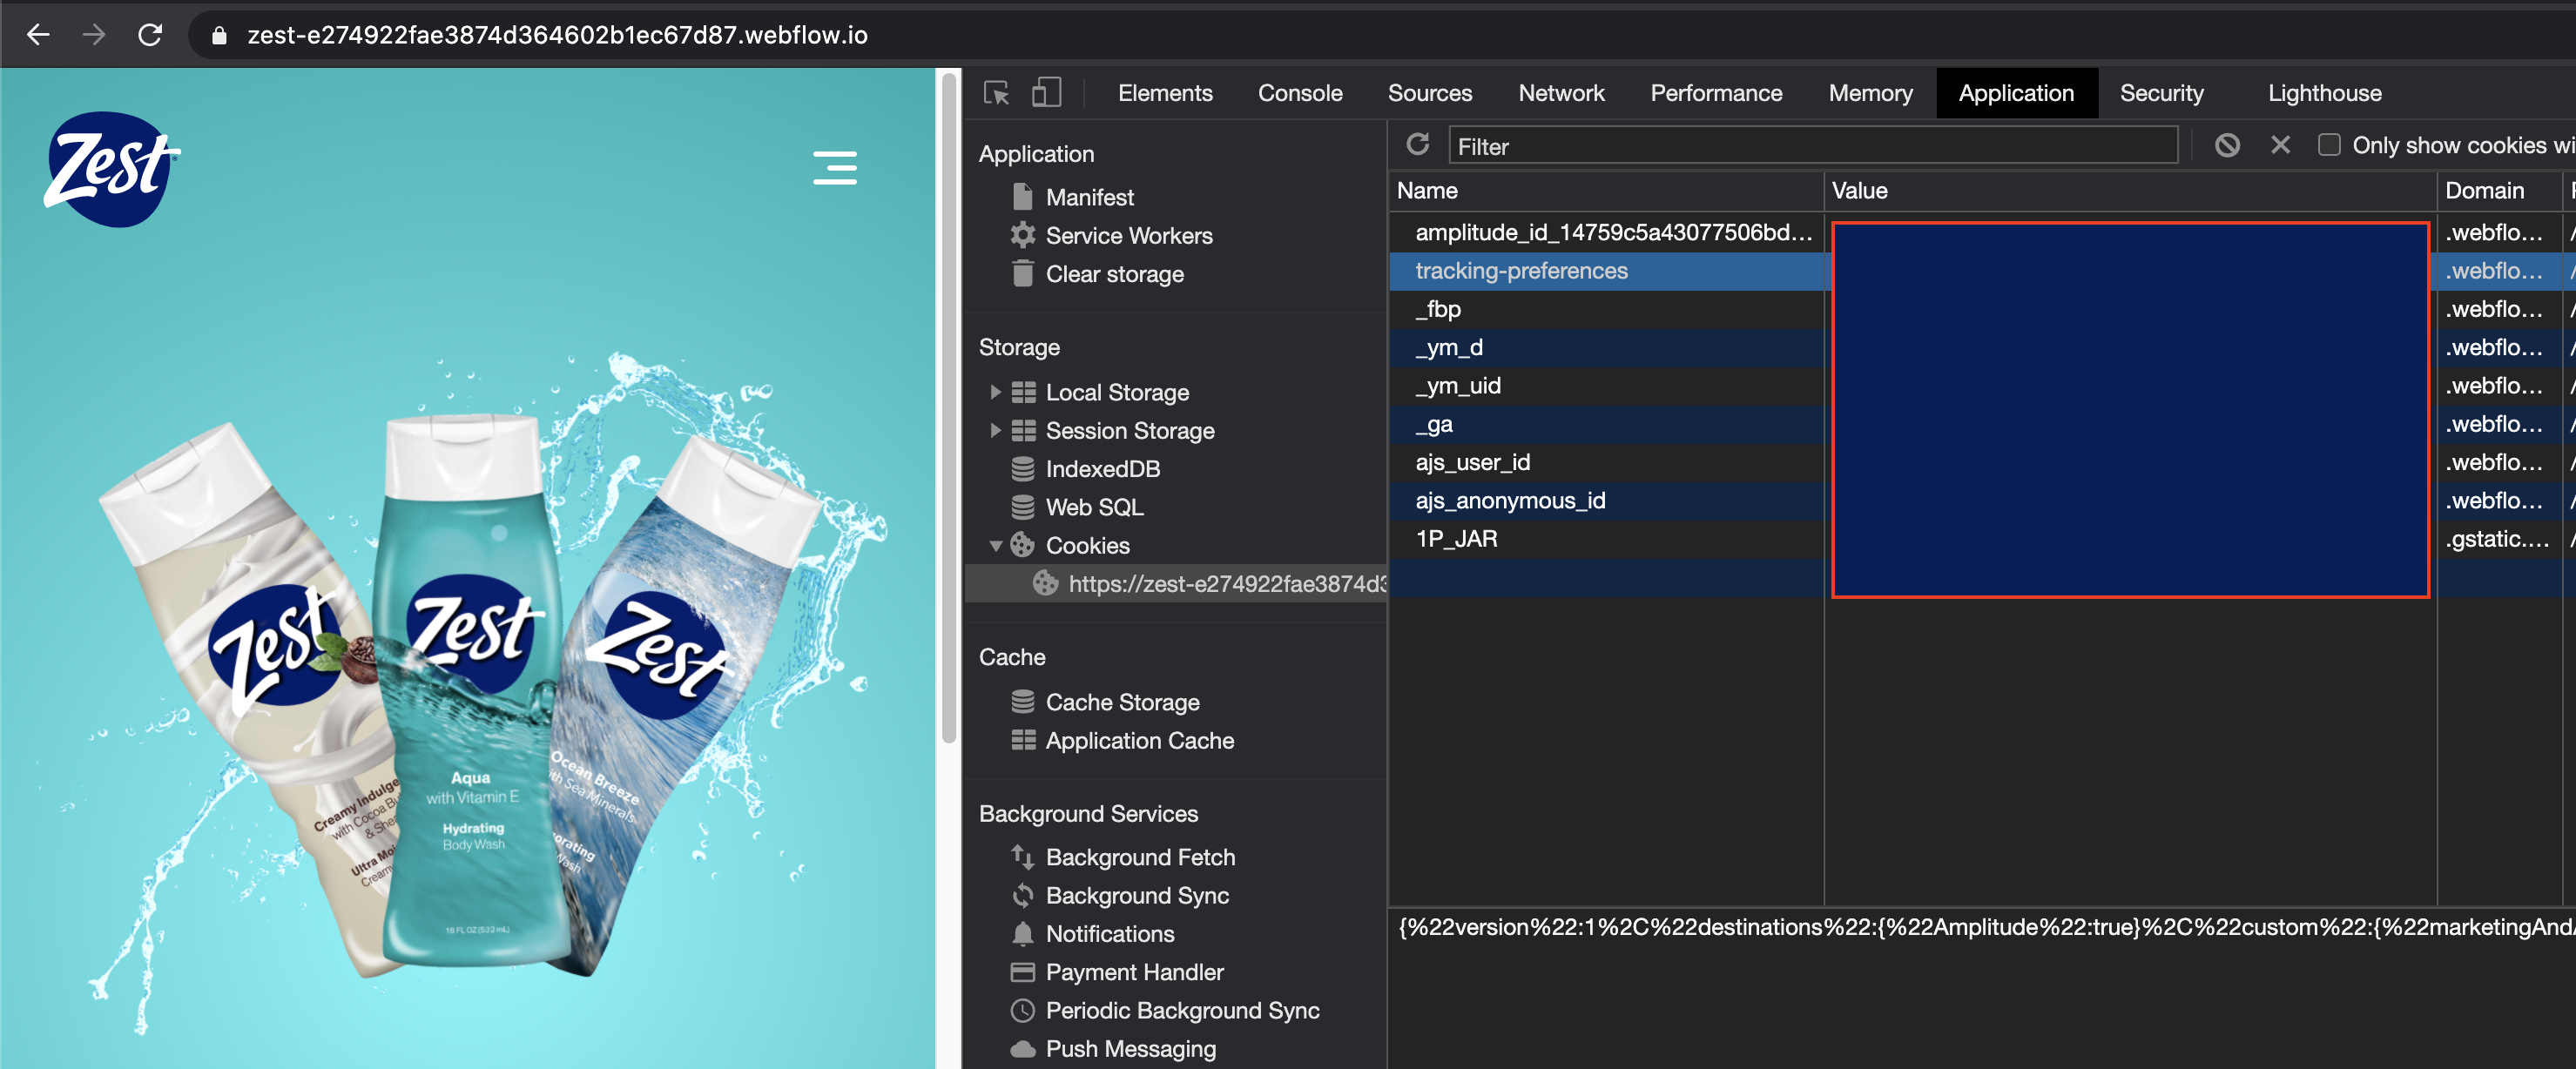The height and width of the screenshot is (1069, 2576).
Task: Click the browser back arrow
Action: (x=38, y=35)
